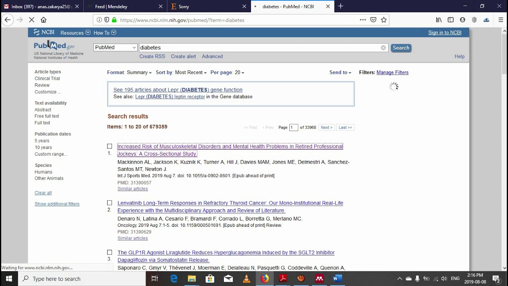Open VLC media player from taskbar
This screenshot has height=286, width=508.
point(246,278)
